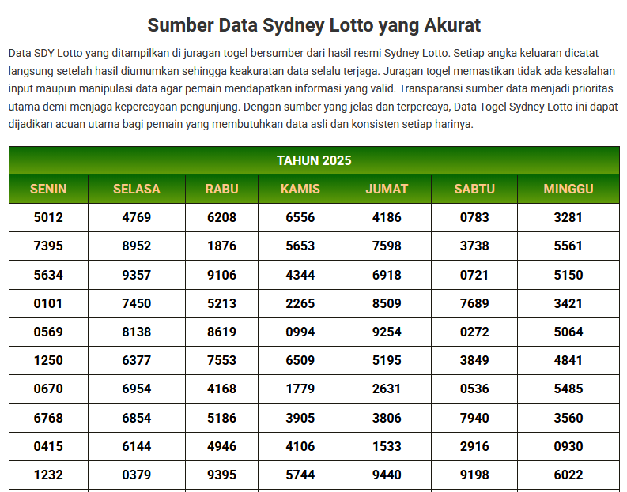This screenshot has height=492, width=627.
Task: Click the cell with 5195
Action: (x=387, y=360)
